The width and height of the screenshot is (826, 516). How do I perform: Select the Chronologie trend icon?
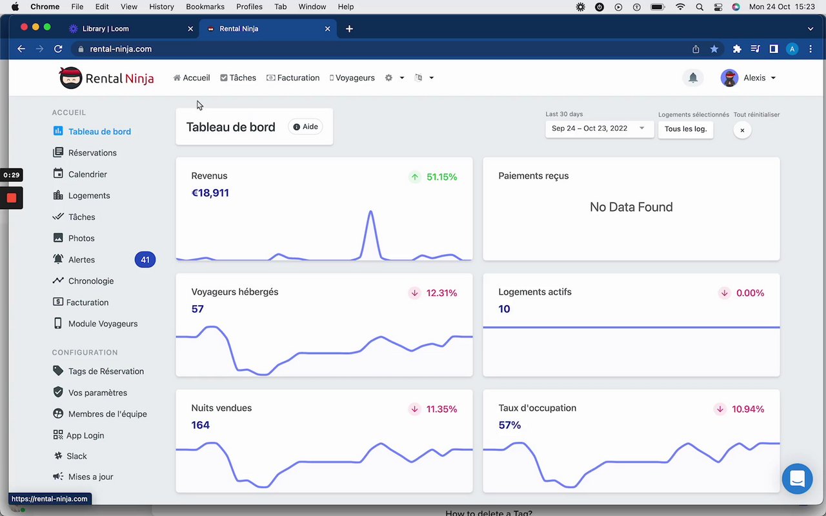click(x=58, y=281)
